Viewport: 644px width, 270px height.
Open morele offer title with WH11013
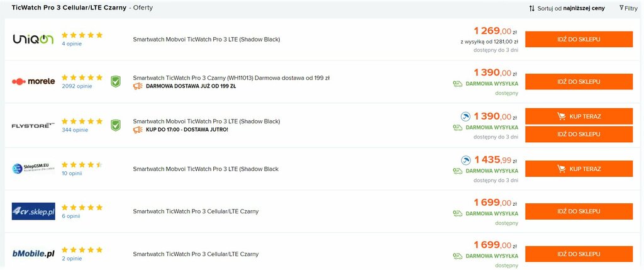[x=231, y=77]
